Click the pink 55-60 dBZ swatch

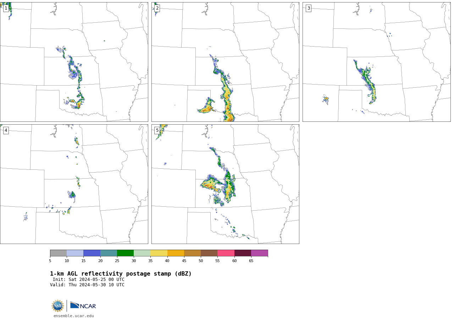226,253
